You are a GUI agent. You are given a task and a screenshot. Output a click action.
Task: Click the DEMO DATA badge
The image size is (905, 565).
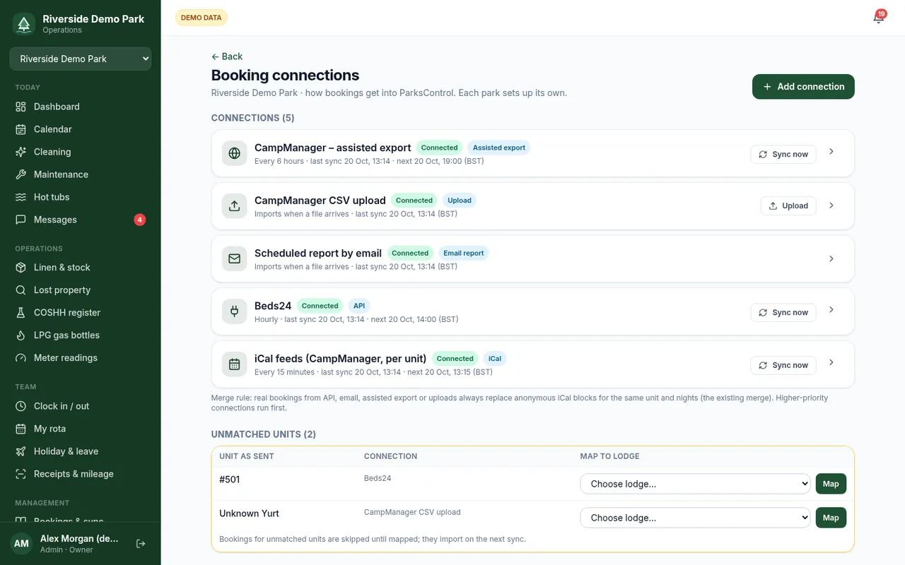[x=202, y=18]
